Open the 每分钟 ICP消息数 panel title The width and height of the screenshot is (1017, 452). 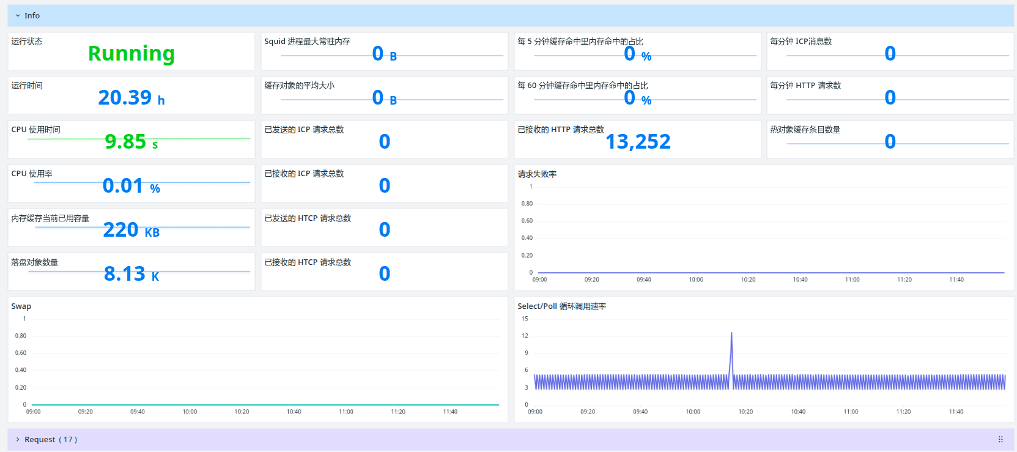[x=801, y=42]
